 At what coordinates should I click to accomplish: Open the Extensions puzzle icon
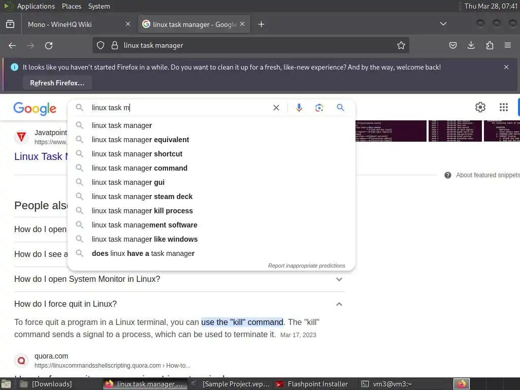(490, 45)
